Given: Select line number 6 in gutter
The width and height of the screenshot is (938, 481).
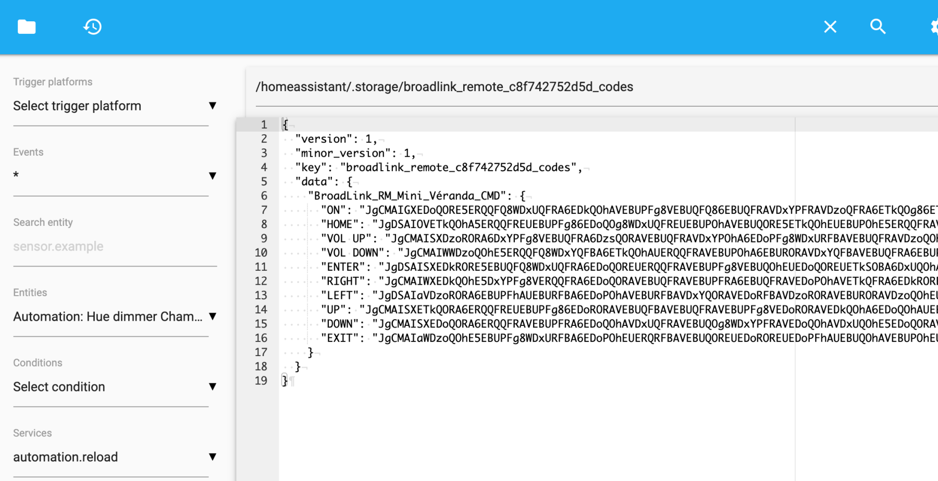Looking at the screenshot, I should pyautogui.click(x=264, y=196).
